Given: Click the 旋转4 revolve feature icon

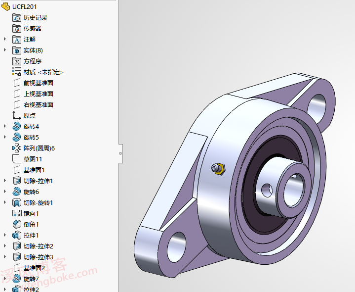Looking at the screenshot, I should pyautogui.click(x=17, y=126).
